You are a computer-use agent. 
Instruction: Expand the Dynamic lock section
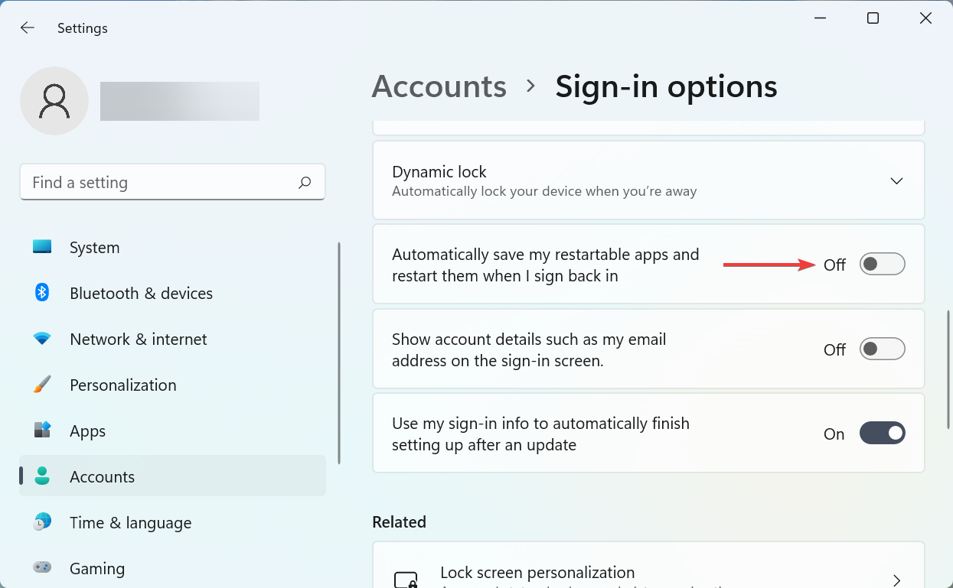point(896,180)
